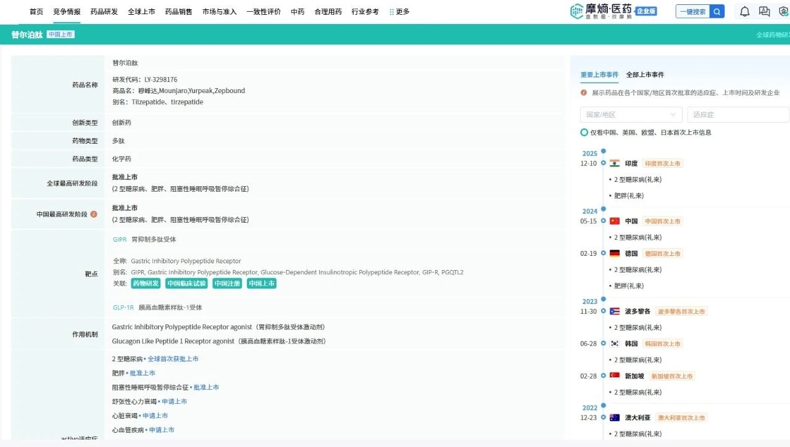Open the GIPR target link
This screenshot has height=447, width=790.
point(120,239)
